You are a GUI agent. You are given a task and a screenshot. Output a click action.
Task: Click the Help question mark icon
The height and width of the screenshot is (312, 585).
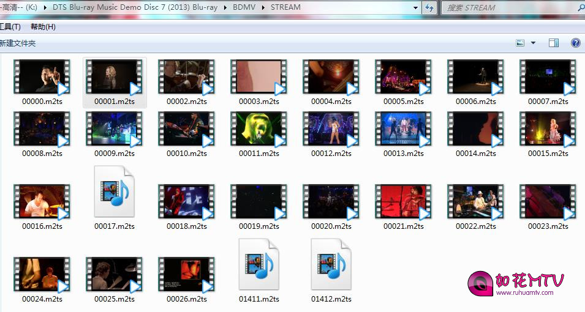pos(575,43)
